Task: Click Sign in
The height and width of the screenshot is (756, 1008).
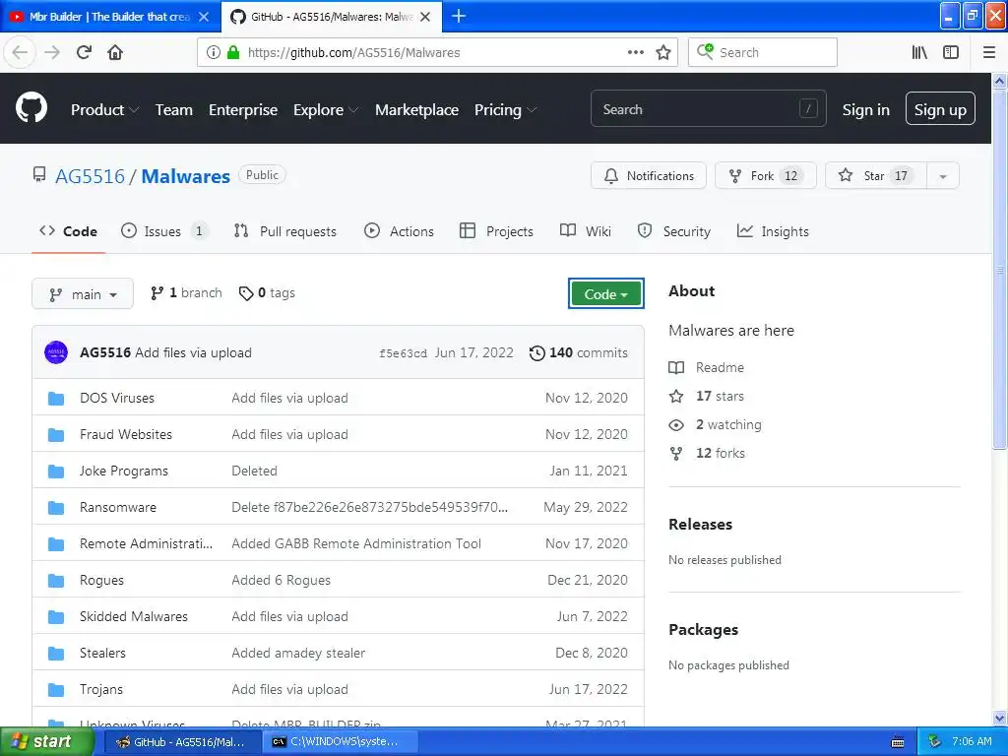Action: (x=866, y=110)
